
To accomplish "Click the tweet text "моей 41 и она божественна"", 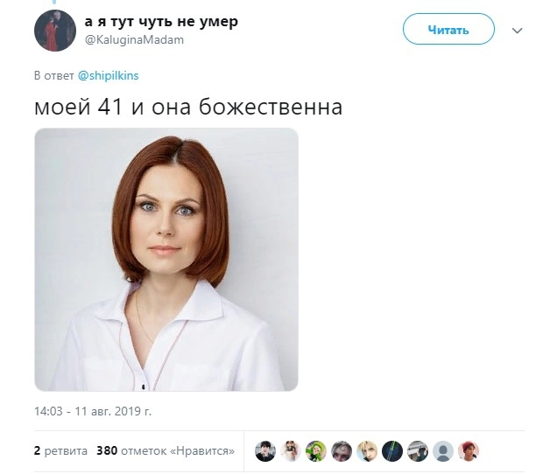I will [188, 107].
